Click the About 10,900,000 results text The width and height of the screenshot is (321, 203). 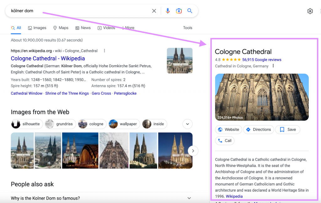pyautogui.click(x=47, y=40)
